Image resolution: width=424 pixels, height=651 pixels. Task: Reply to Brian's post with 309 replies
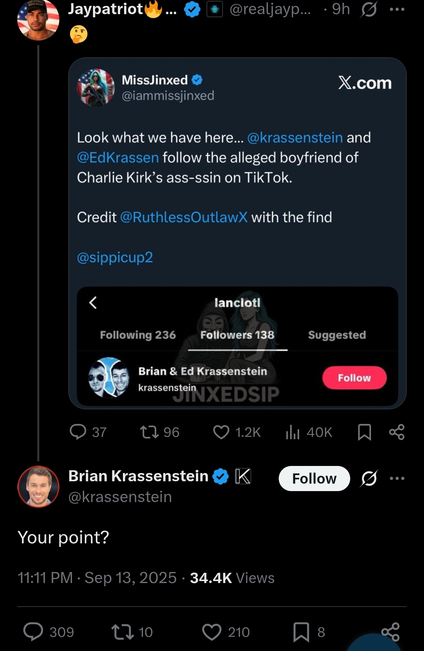[33, 632]
